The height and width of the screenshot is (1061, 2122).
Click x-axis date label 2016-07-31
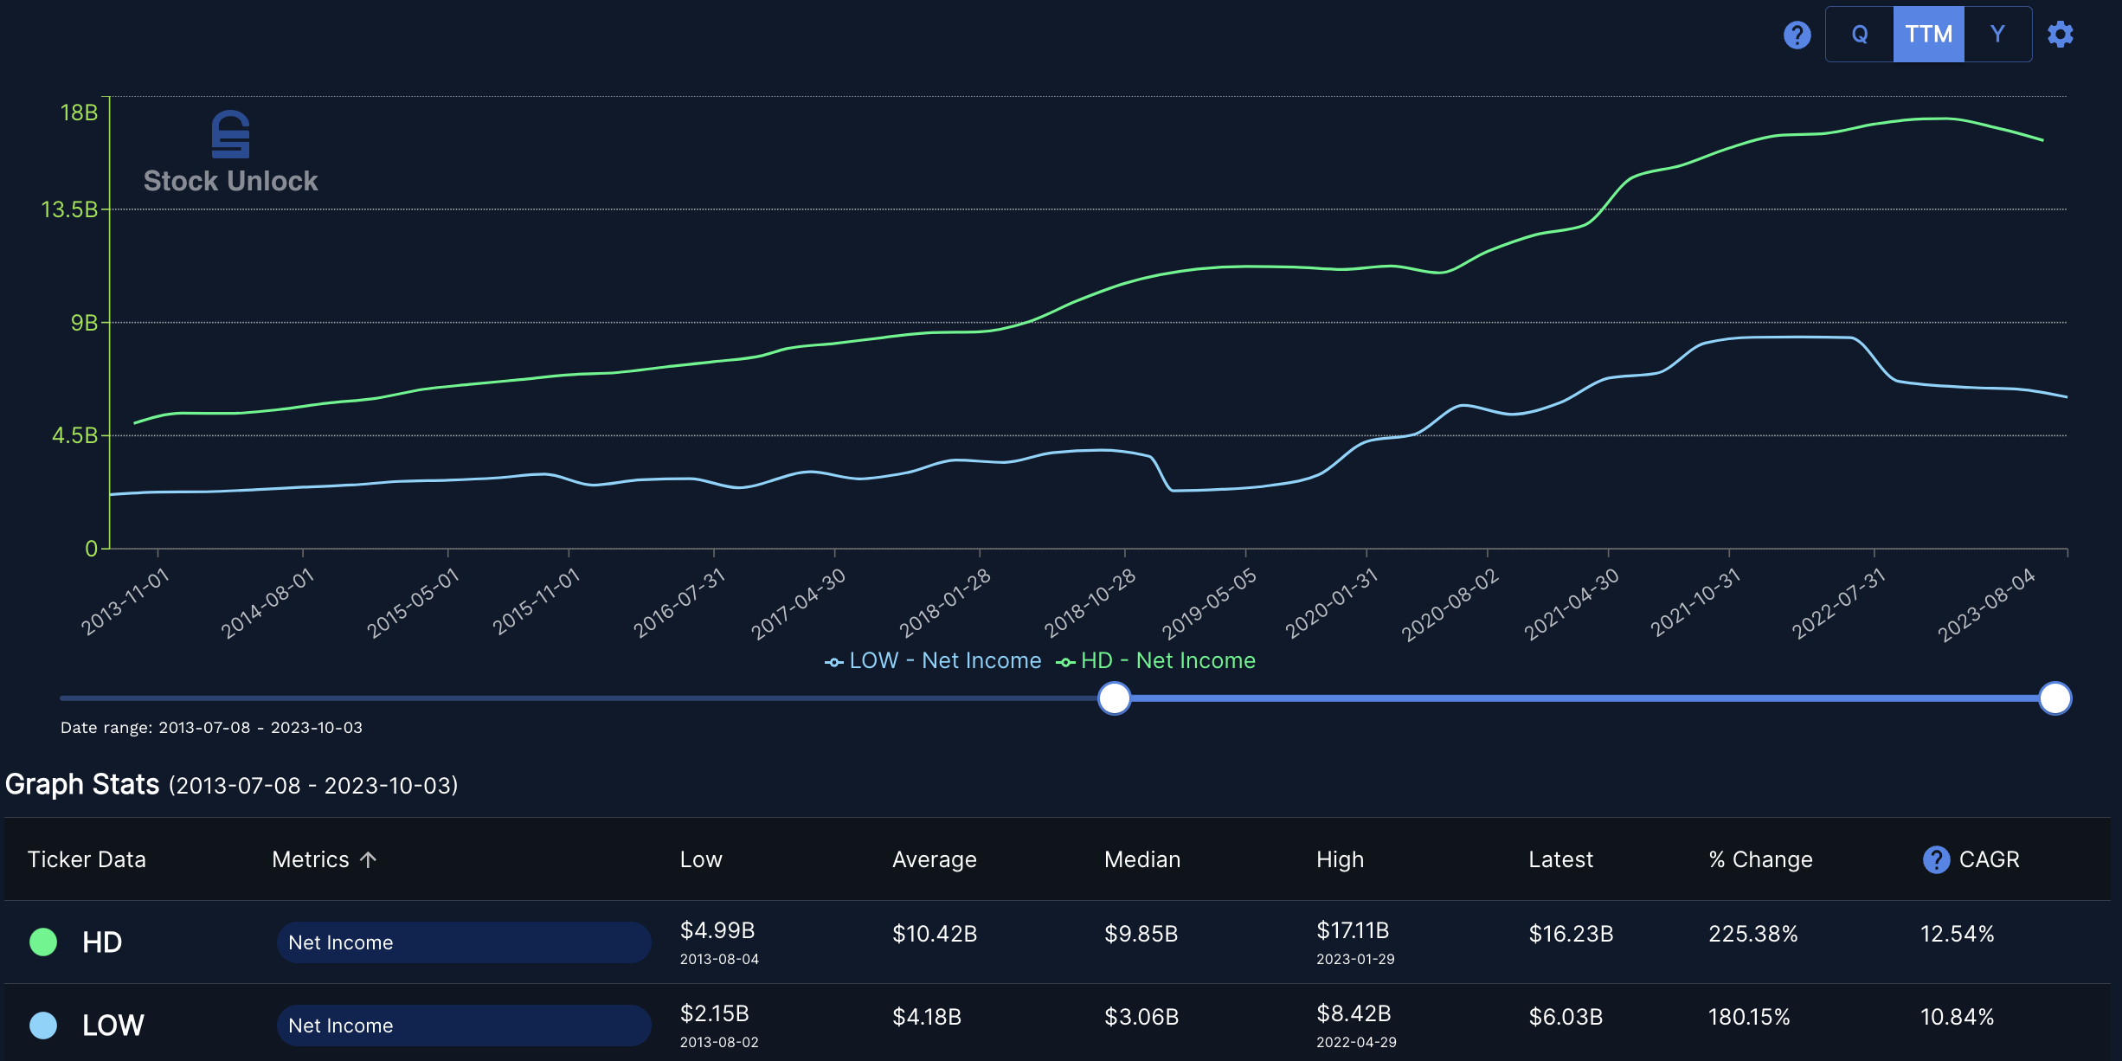(x=679, y=602)
